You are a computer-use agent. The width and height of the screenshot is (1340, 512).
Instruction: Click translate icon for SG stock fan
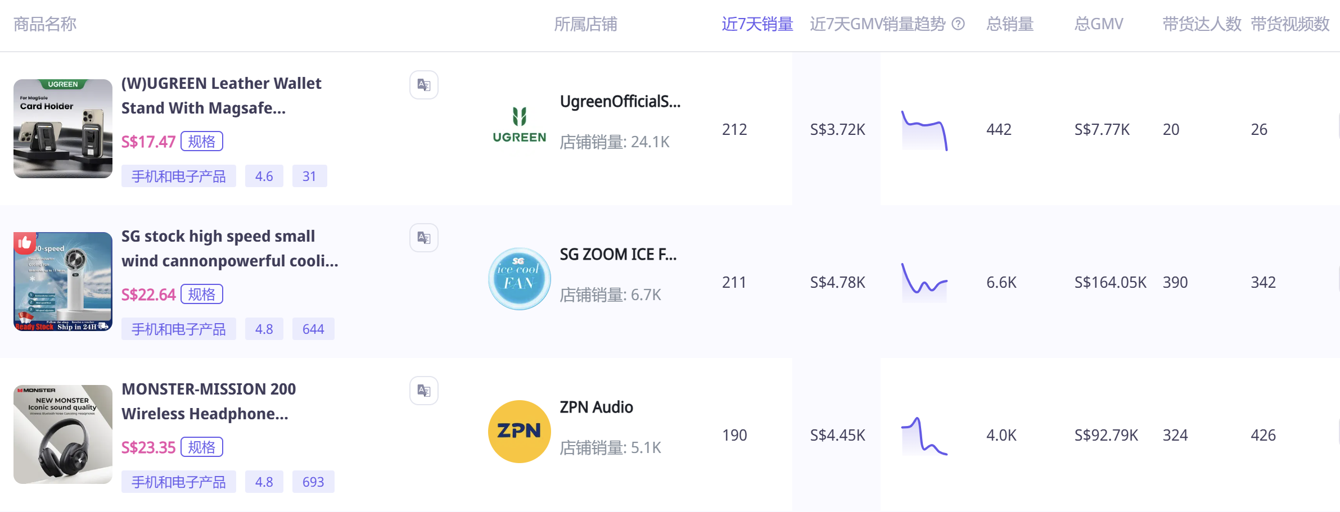[x=423, y=238]
